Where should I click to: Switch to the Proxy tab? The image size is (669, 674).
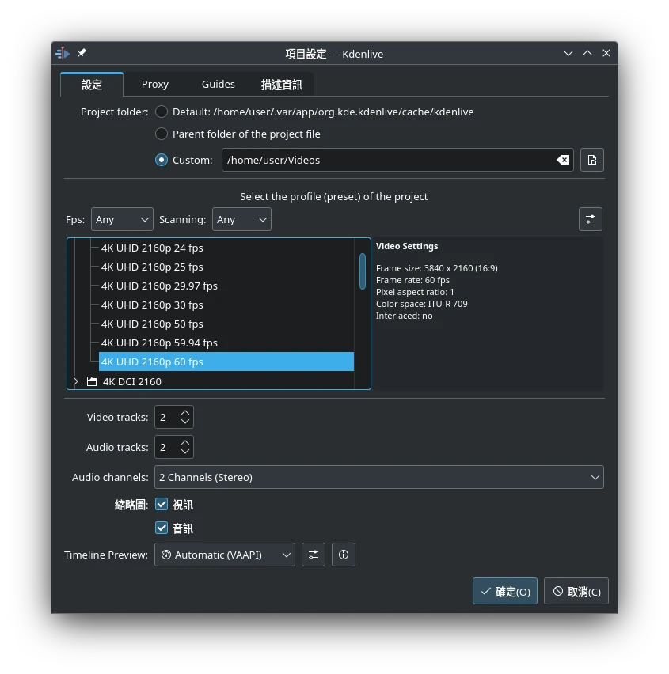click(x=155, y=84)
